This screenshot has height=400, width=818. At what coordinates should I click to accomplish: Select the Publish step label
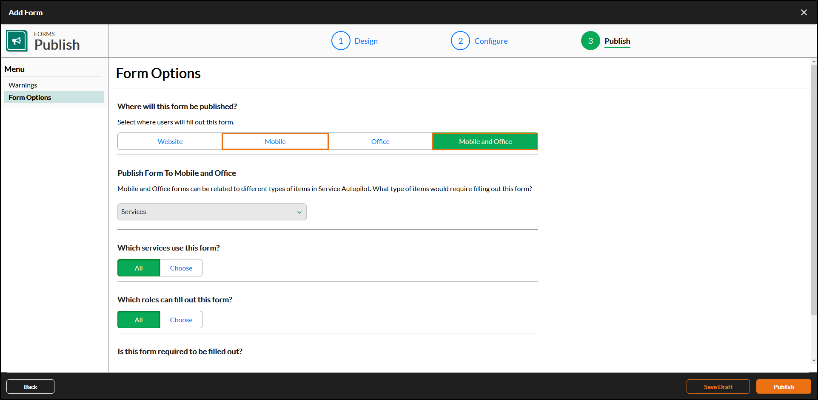coord(617,41)
